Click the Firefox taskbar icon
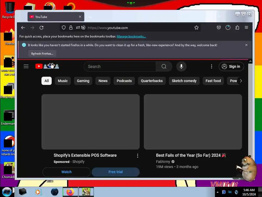262x197 pixels. point(70,192)
